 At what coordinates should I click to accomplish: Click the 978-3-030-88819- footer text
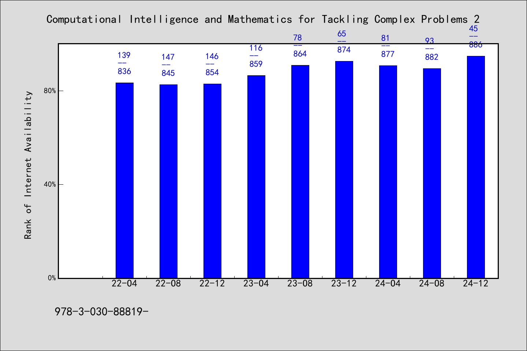(101, 312)
